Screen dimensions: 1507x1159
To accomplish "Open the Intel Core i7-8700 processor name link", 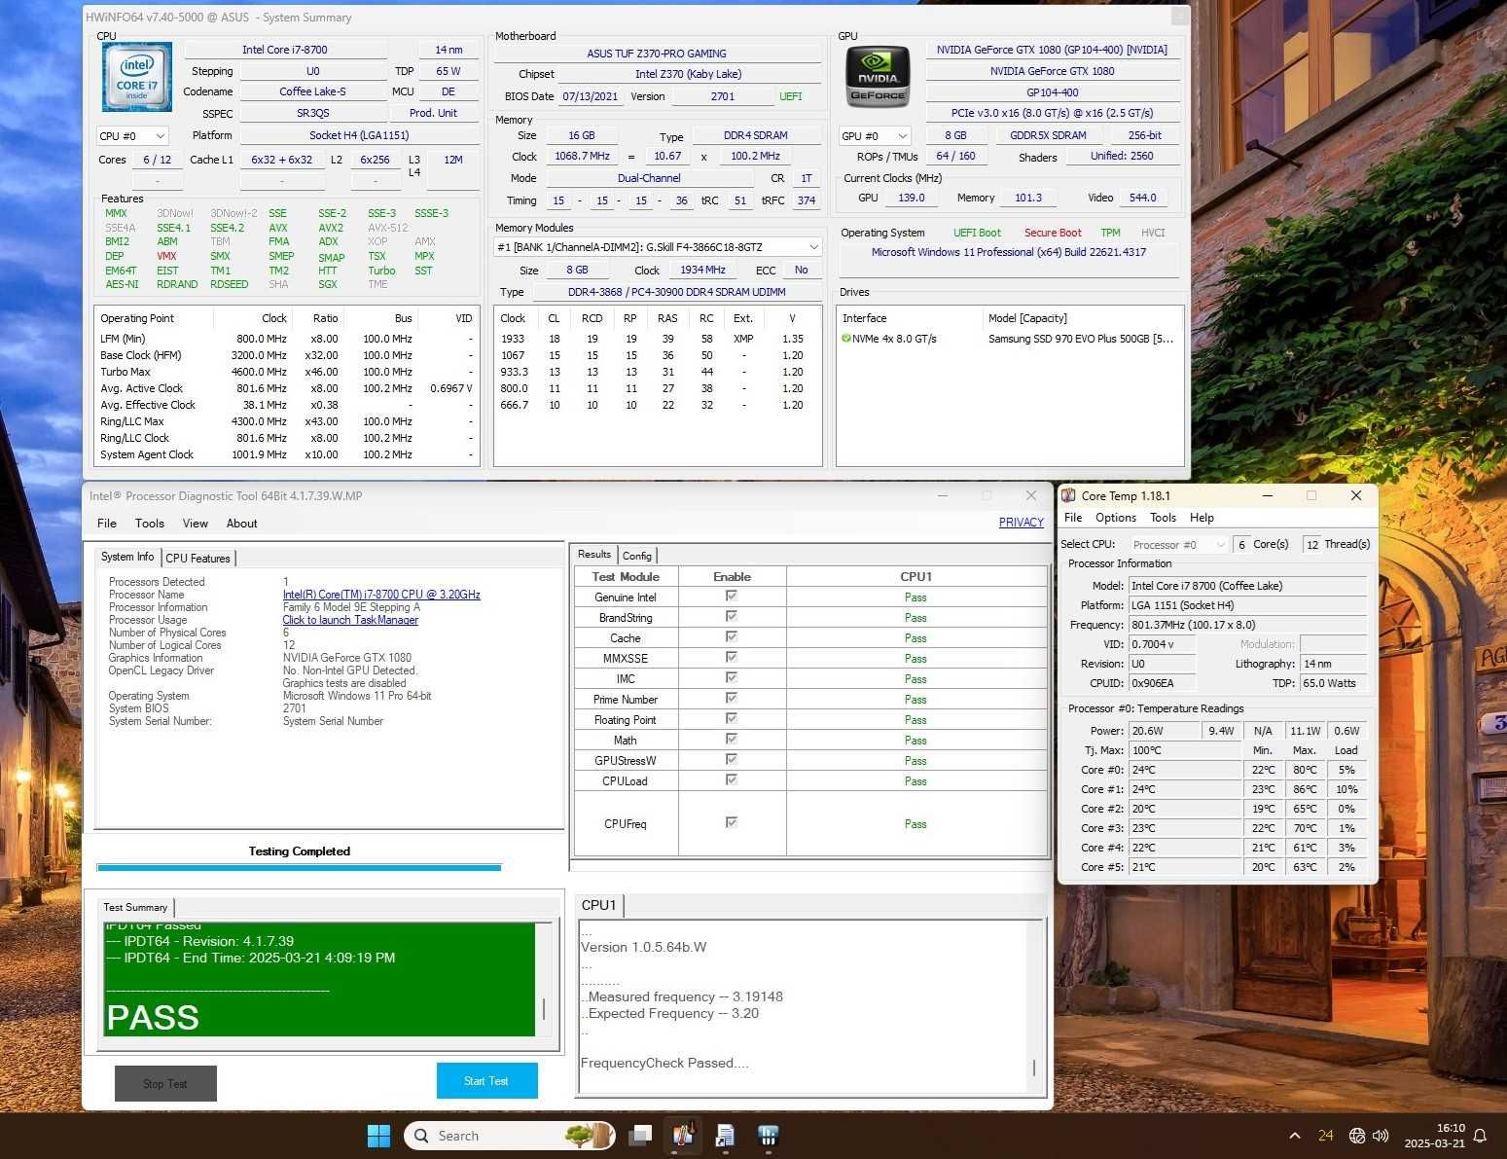I will click(x=381, y=595).
